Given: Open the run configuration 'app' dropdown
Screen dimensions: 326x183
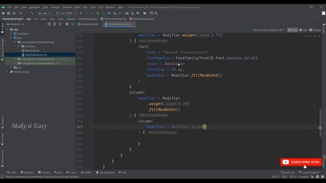Looking at the screenshot, I should coord(44,13).
